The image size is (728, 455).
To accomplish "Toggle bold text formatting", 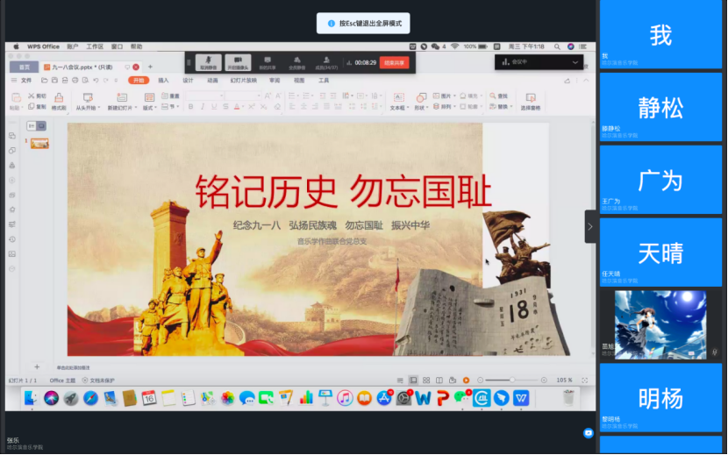I will point(189,107).
